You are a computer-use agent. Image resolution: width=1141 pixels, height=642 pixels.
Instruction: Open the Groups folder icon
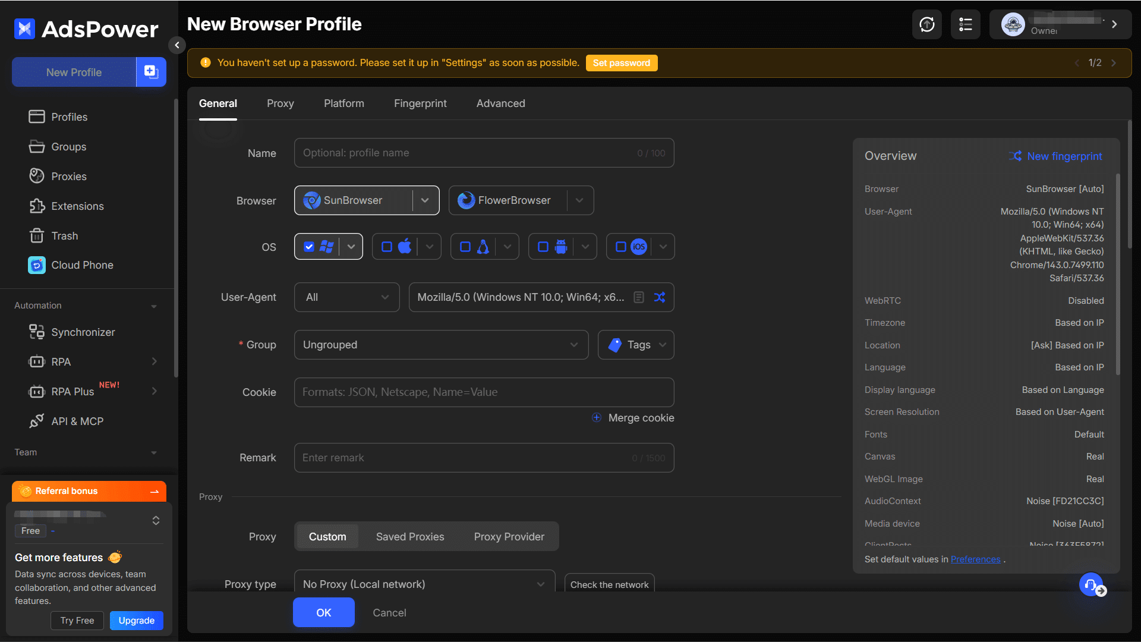pyautogui.click(x=37, y=146)
